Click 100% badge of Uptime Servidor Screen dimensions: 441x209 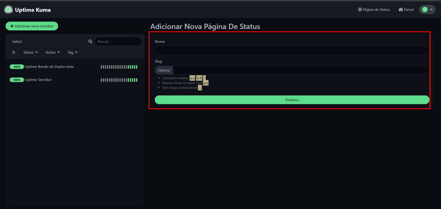point(17,80)
